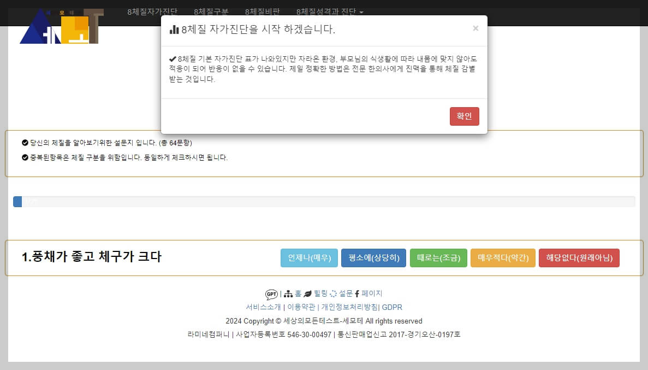Click the GPT chat bubble icon
Viewport: 648px width, 370px height.
click(x=270, y=293)
